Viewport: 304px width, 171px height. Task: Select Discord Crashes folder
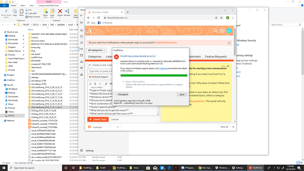(38, 41)
